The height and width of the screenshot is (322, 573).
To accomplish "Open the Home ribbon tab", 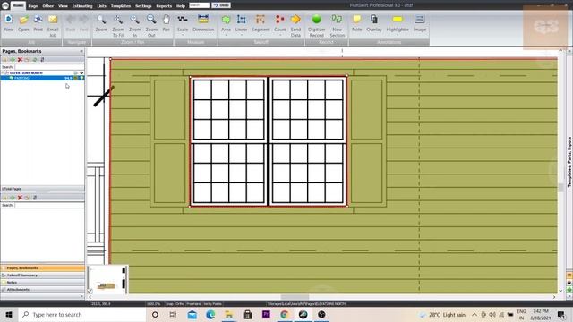I will [x=18, y=5].
